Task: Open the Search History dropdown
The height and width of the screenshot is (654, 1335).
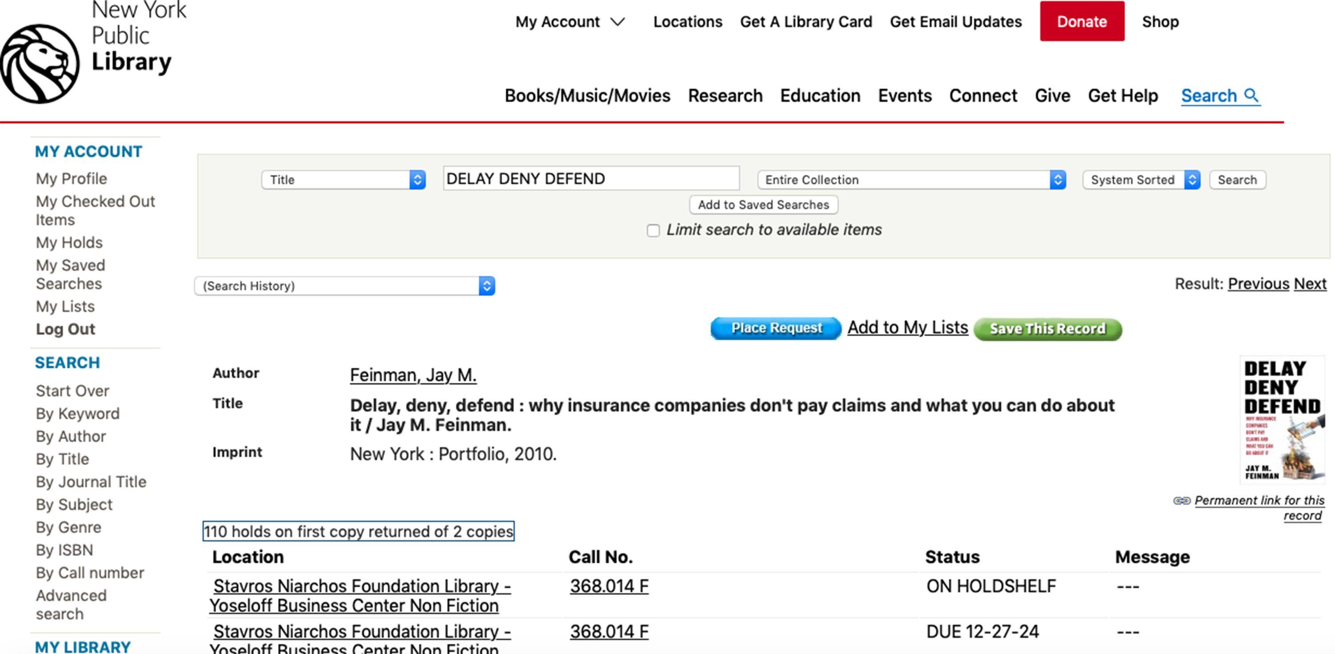Action: tap(344, 286)
